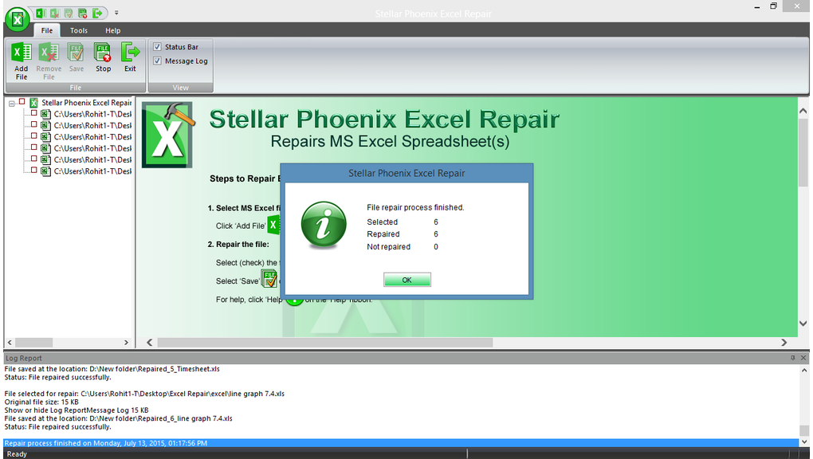Check the root Stellar Phoenix Excel Repair tree checkbox
This screenshot has width=813, height=459.
click(22, 102)
